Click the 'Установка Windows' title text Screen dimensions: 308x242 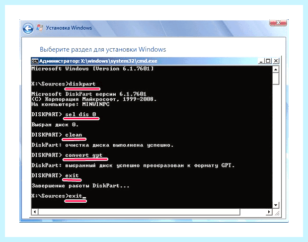69,28
